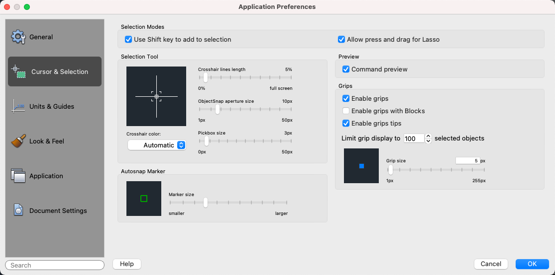This screenshot has height=275, width=555.
Task: Open Units & Guides ruler icon
Action: tap(18, 106)
